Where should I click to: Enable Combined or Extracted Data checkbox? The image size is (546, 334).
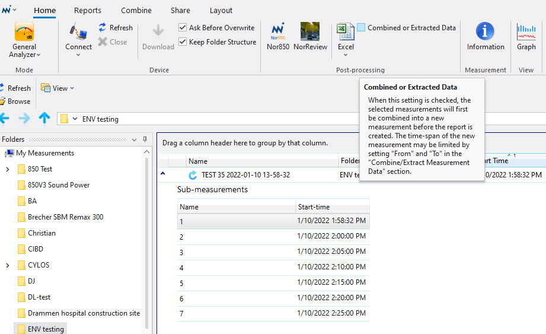coord(361,28)
